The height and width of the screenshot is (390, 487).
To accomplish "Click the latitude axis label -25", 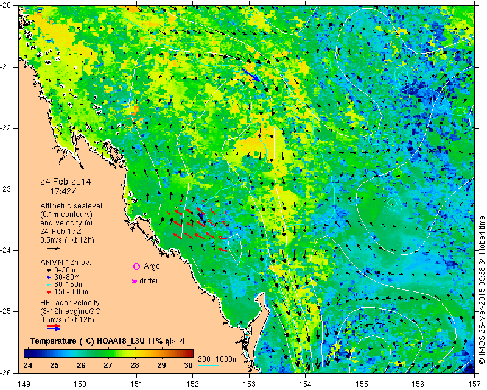I will pos(6,311).
